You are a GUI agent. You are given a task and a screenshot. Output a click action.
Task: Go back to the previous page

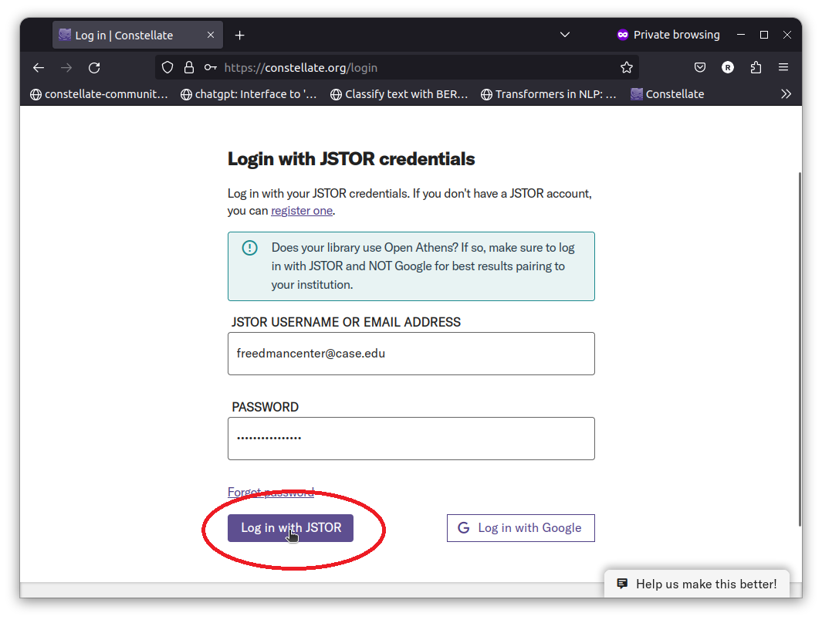pos(39,68)
